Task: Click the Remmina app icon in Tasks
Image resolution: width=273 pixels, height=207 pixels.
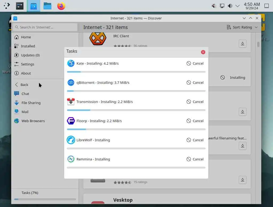Action: (71, 159)
